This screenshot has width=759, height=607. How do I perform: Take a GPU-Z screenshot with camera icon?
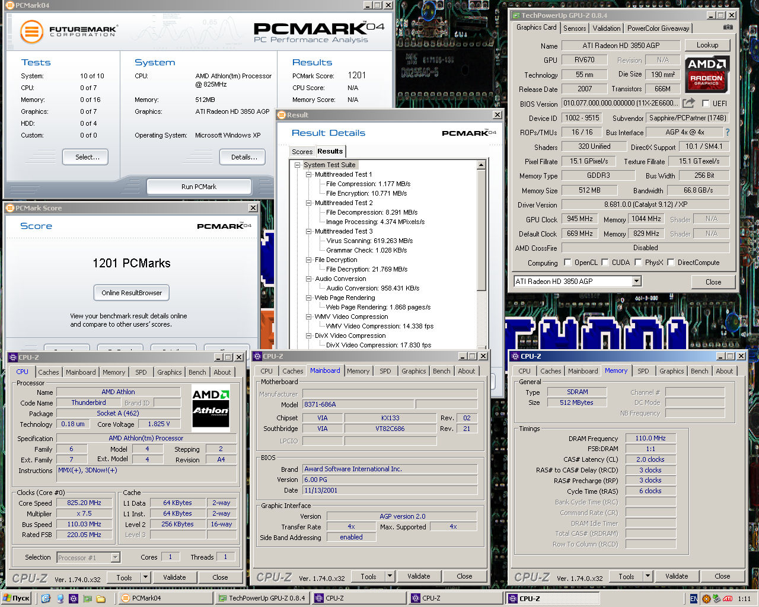728,27
